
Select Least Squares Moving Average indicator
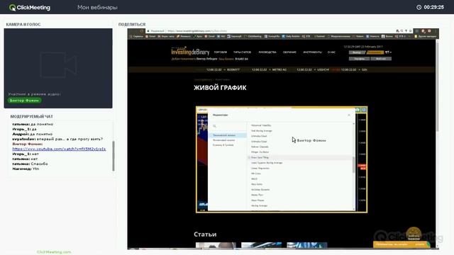pos(267,163)
